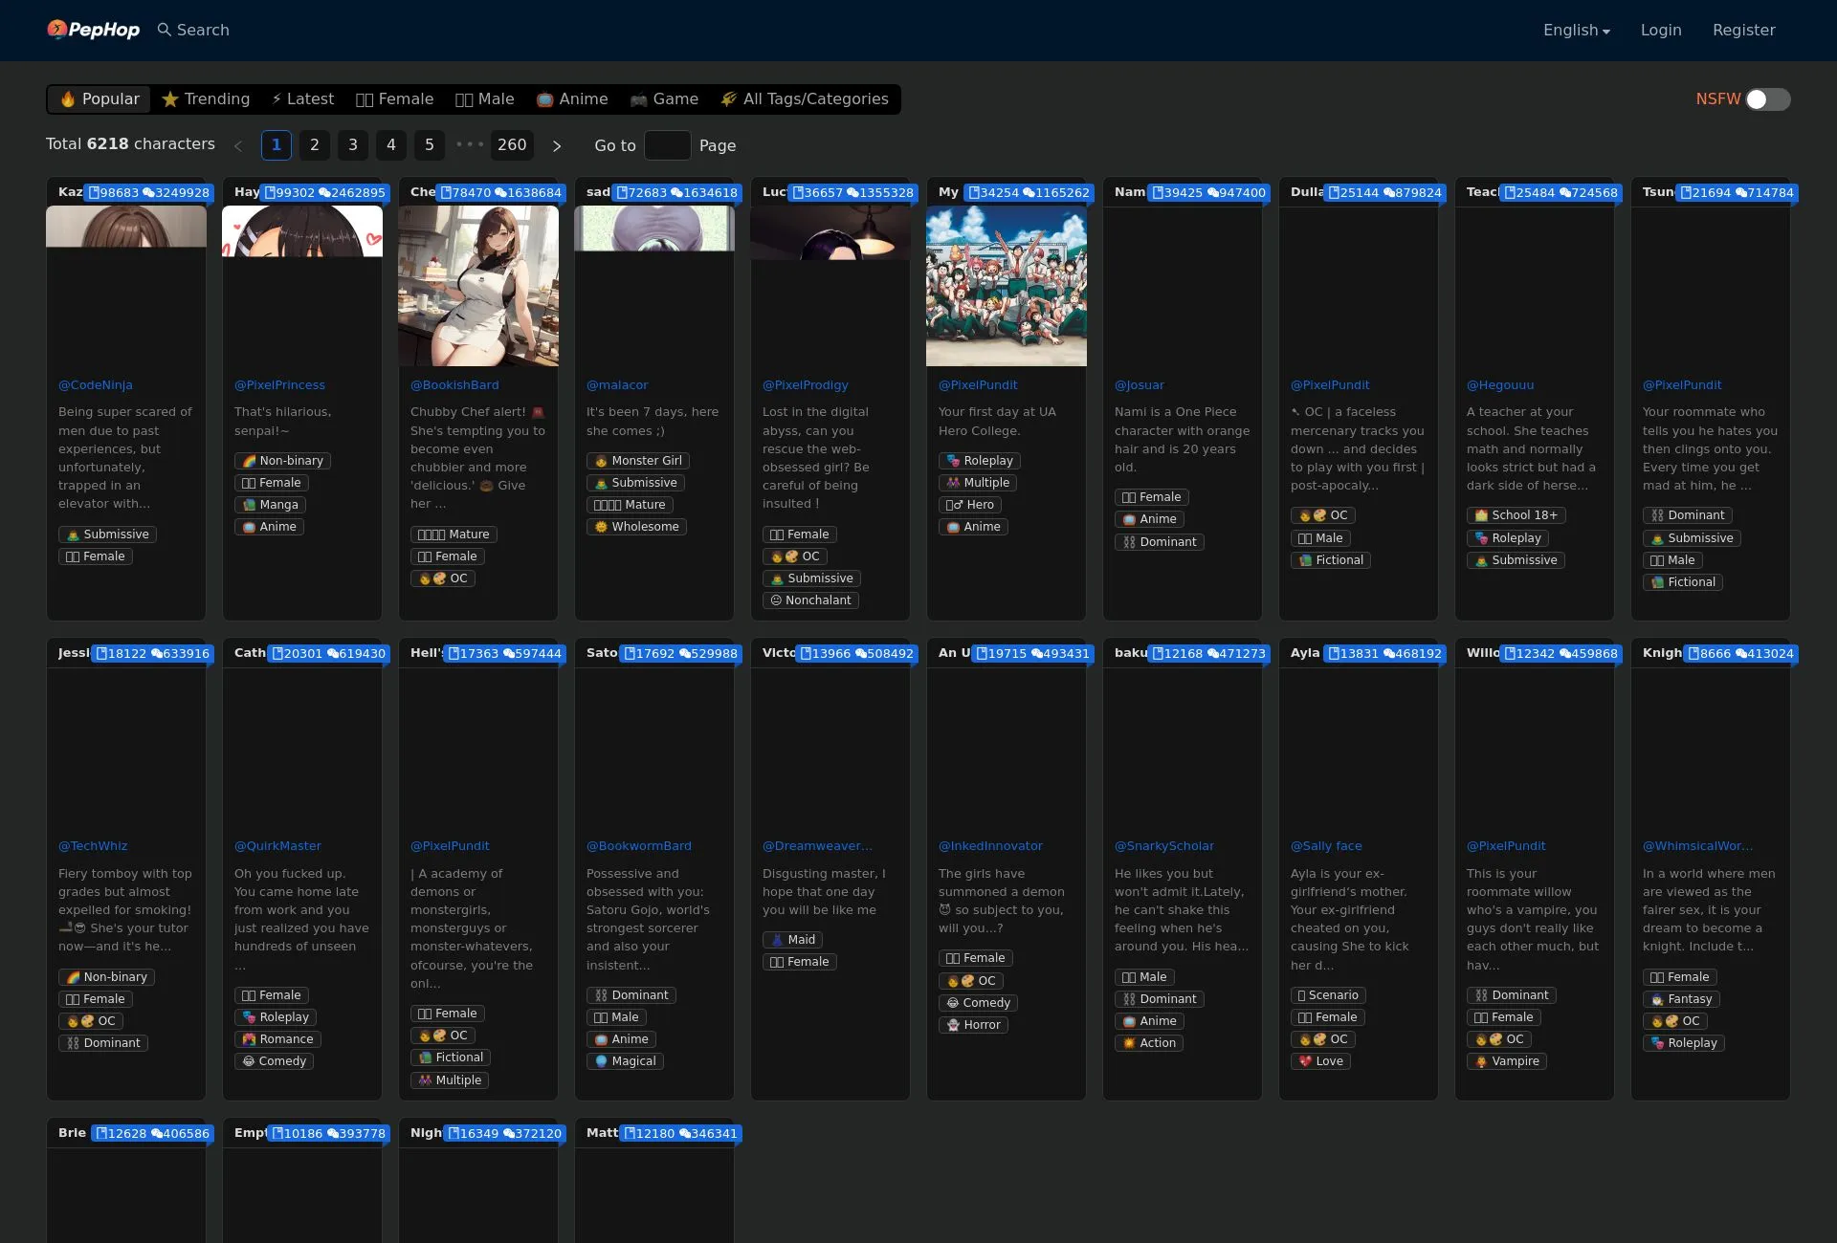Select page 260 in pagination
This screenshot has width=1837, height=1243.
(512, 145)
